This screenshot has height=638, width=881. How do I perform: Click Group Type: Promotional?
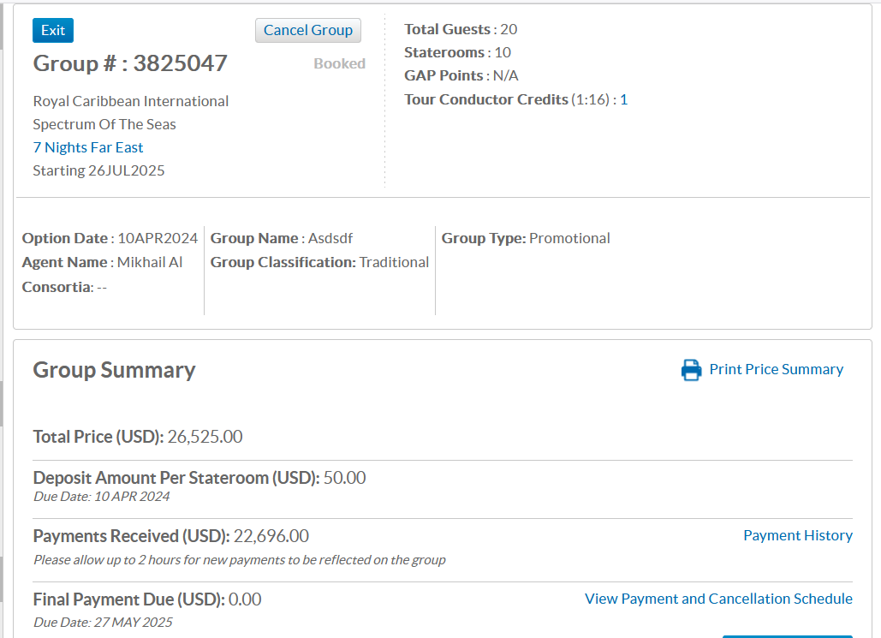(526, 238)
